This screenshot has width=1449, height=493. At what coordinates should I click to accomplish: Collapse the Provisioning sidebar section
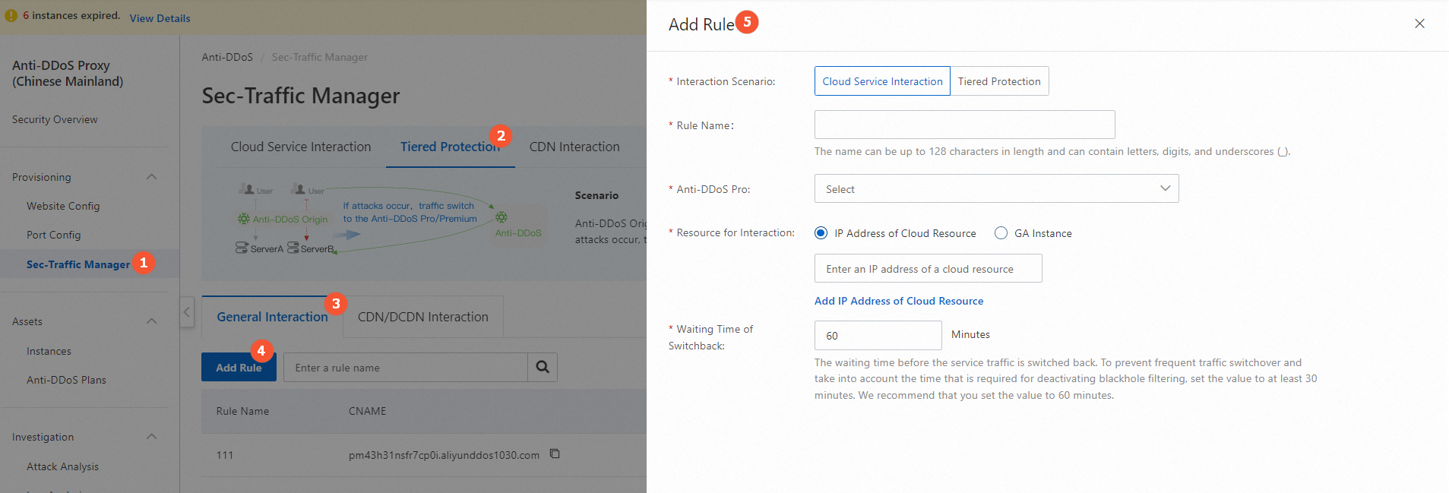click(x=151, y=177)
